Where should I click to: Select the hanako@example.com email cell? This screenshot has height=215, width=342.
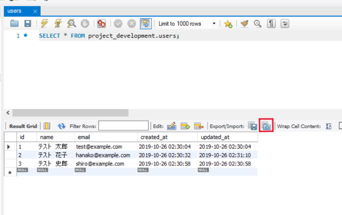[103, 155]
